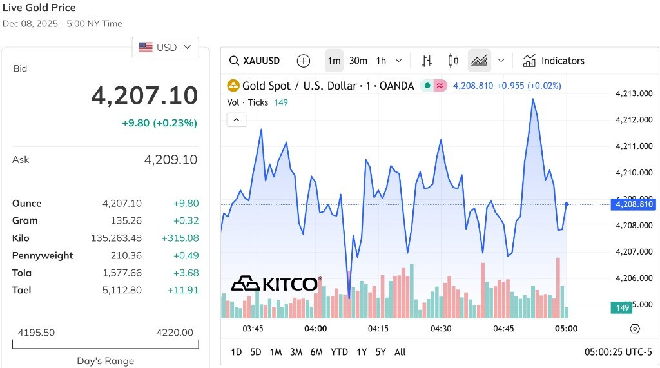Switch to 3M date range
The image size is (660, 368).
coord(296,352)
